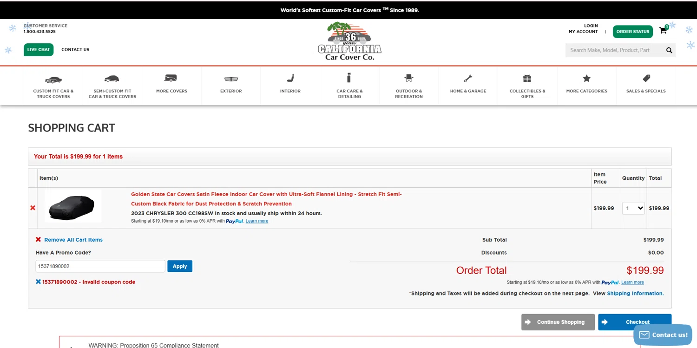Click the Continue Shopping button

[x=558, y=322]
